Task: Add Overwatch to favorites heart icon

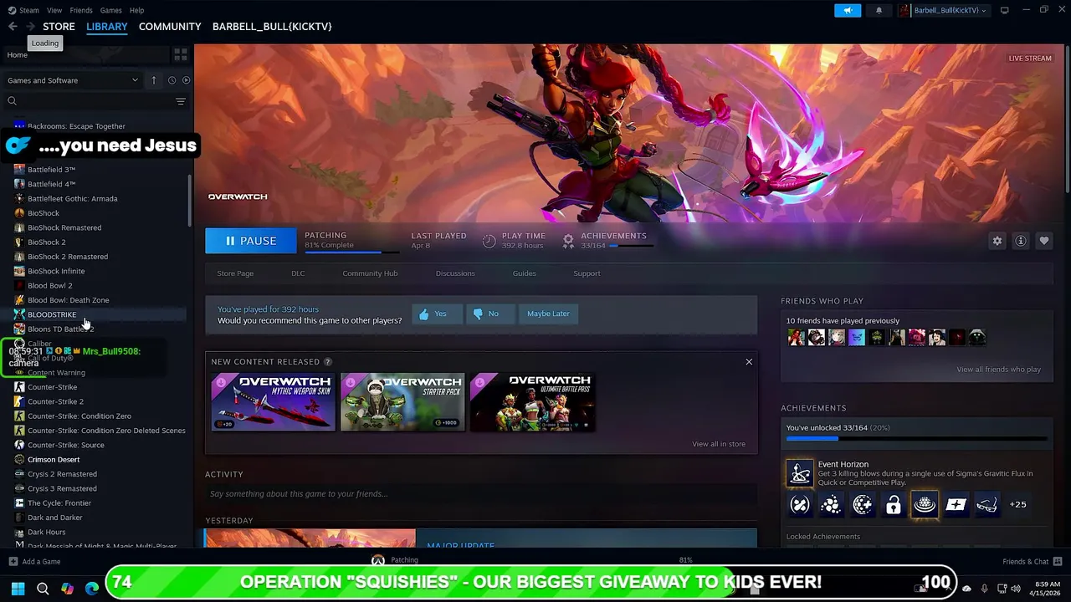Action: coord(1043,241)
